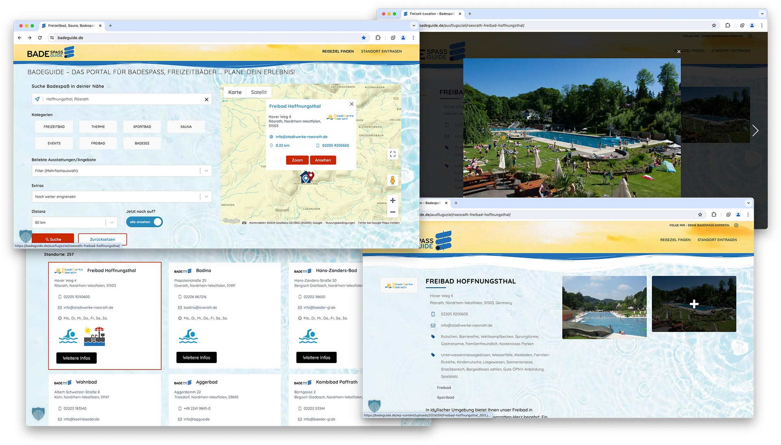The image size is (781, 445).
Task: Zoom out the map with minus icon
Action: click(x=392, y=212)
